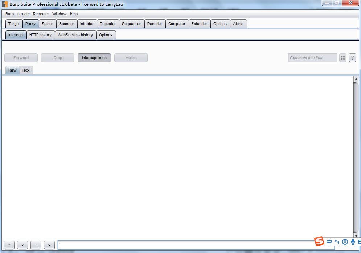Open the intercept help question mark button
The height and width of the screenshot is (253, 361).
[352, 58]
